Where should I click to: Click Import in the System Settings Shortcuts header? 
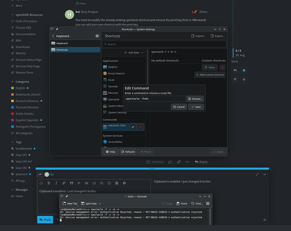[199, 36]
